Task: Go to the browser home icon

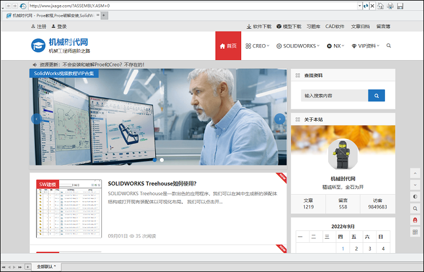Action: tap(380, 6)
